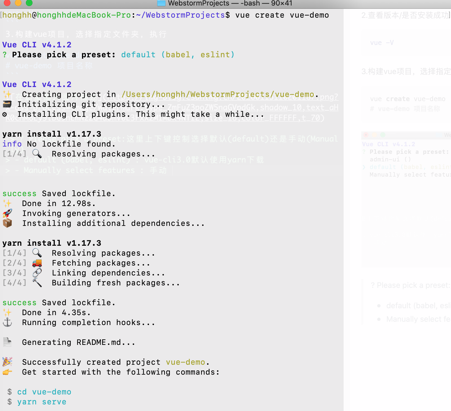Click the project path /Users/honghh/WebstormProjects/vue-demo
The height and width of the screenshot is (411, 451).
pos(218,94)
